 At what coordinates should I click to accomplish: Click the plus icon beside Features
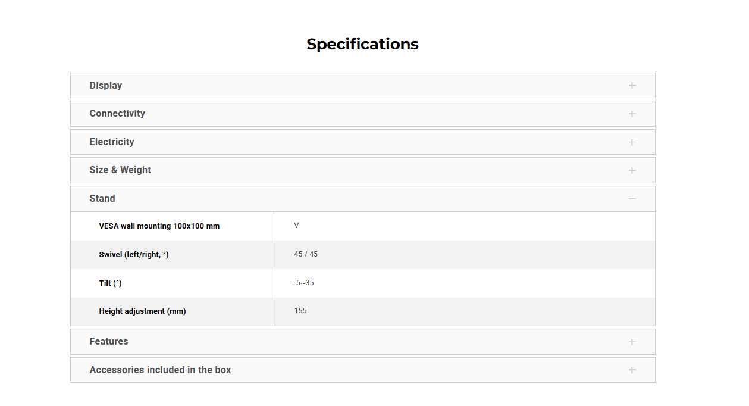tap(632, 342)
